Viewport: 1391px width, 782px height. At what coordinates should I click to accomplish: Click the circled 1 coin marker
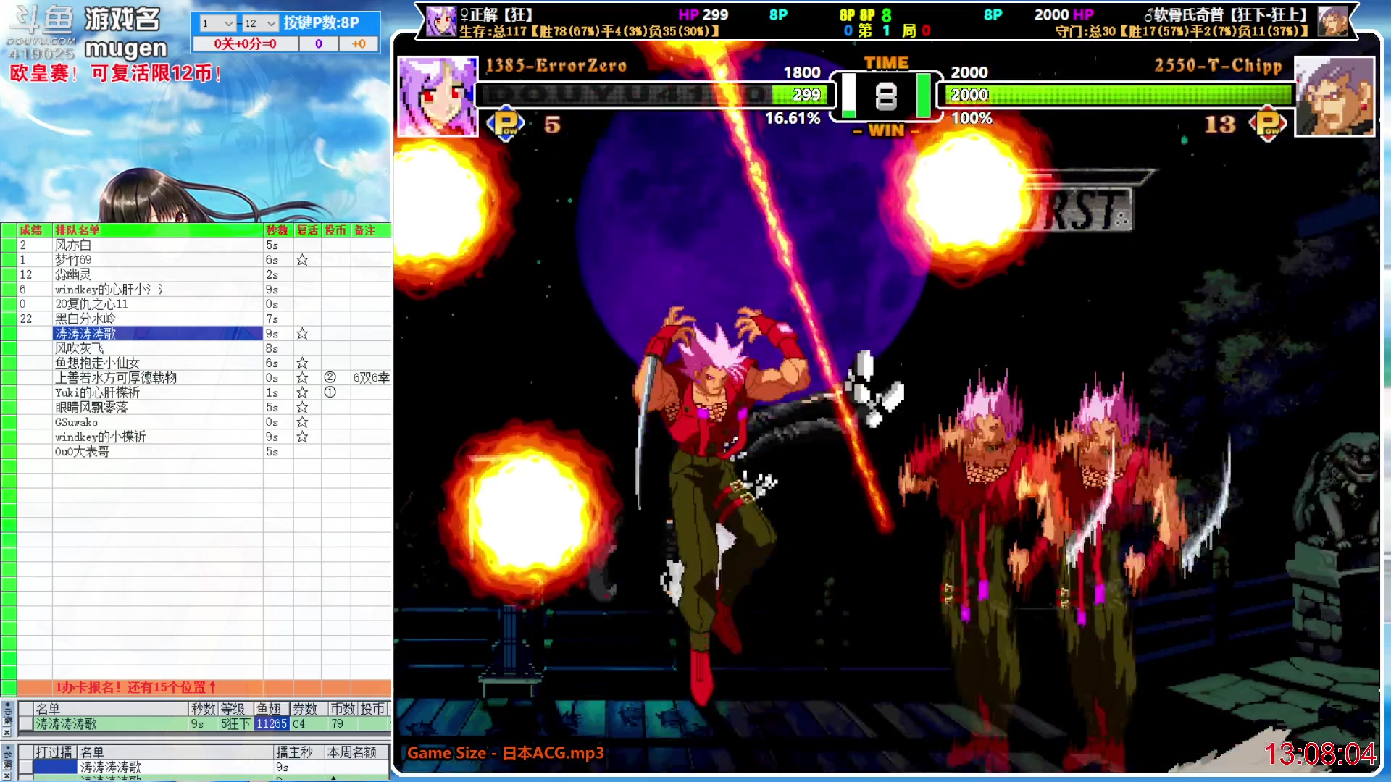click(330, 392)
